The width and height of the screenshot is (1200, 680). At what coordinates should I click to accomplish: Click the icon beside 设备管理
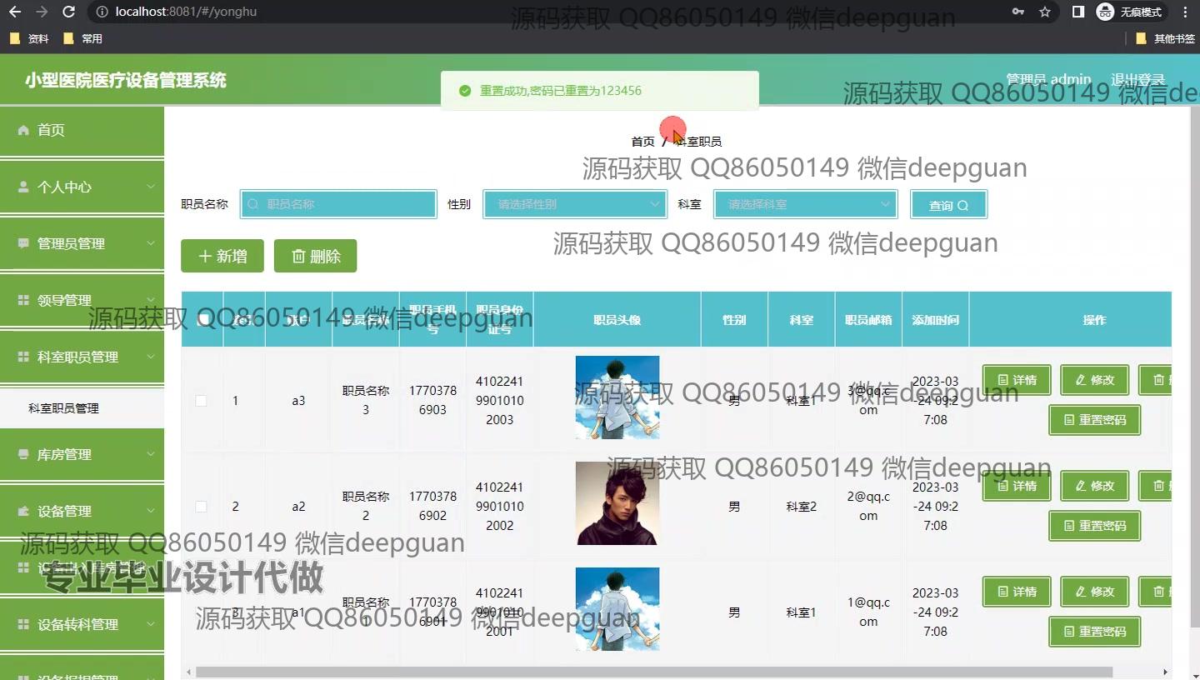(23, 511)
